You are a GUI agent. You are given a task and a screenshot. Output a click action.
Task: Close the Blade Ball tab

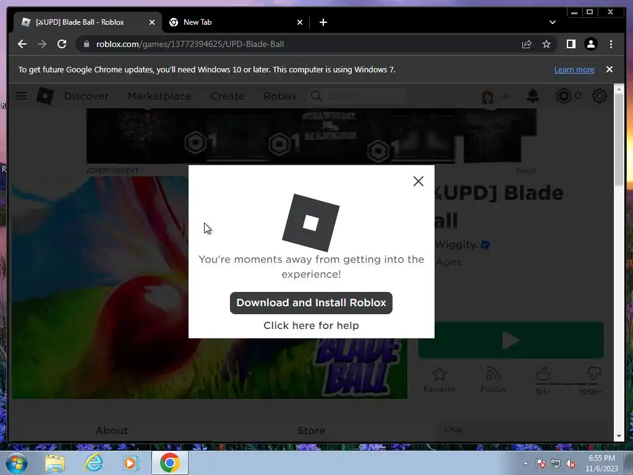(152, 22)
